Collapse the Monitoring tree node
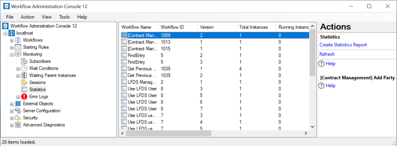This screenshot has height=146, width=397. pos(12,55)
